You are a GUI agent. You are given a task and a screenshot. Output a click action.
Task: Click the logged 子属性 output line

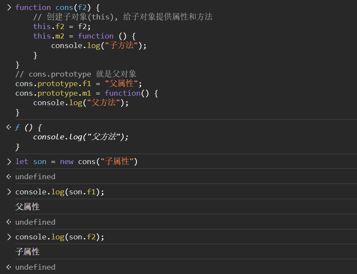(27, 252)
